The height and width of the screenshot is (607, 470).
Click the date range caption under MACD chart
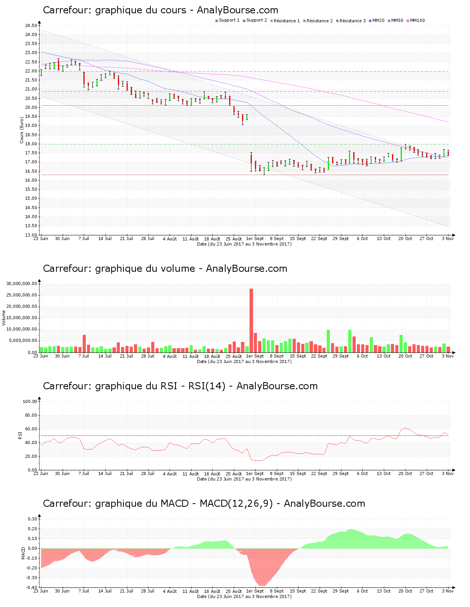(244, 596)
